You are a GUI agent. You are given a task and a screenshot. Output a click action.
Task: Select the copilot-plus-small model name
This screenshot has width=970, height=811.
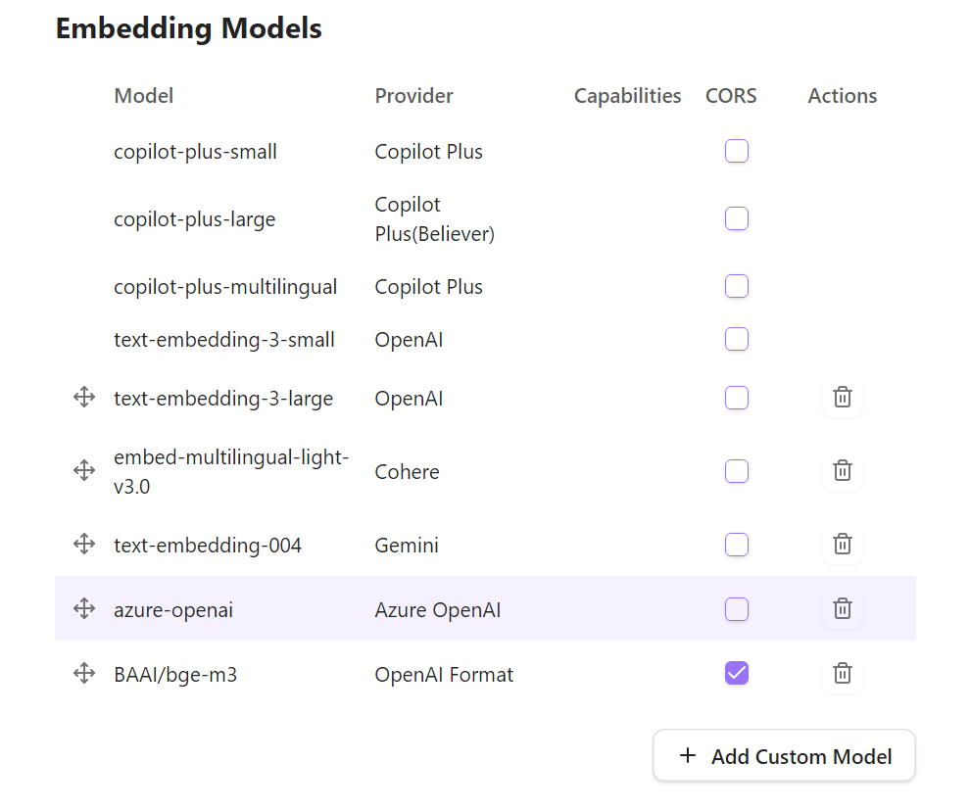(x=195, y=152)
